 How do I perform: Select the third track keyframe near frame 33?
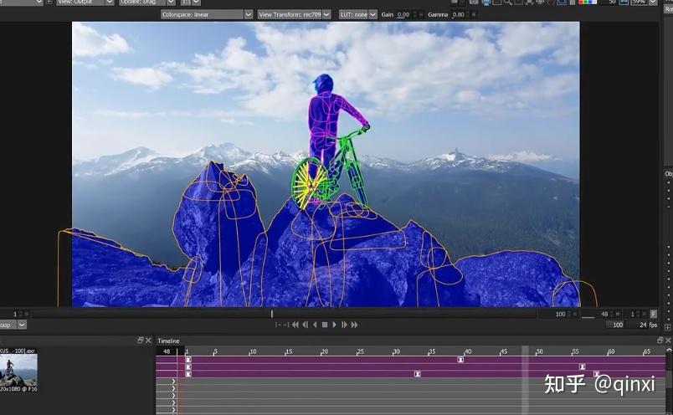(418, 374)
